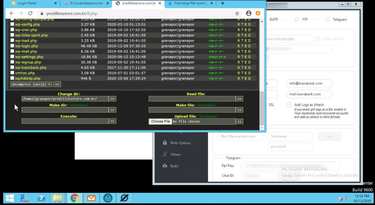This screenshot has width=375, height=205.
Task: Click the orange extension icon in Chrome toolbar
Action: [258, 14]
